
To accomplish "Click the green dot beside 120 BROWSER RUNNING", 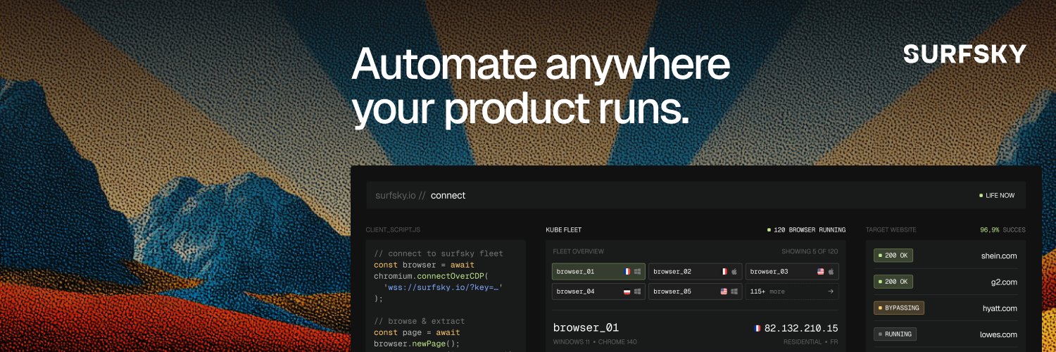I will point(769,230).
